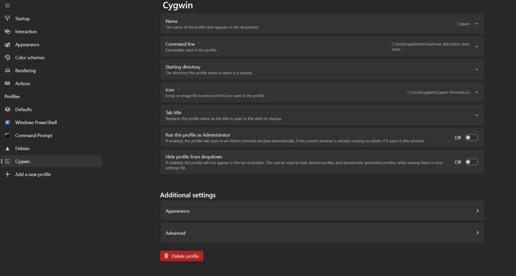The height and width of the screenshot is (276, 516).
Task: Click the Color schemes palette icon
Action: pyautogui.click(x=7, y=58)
